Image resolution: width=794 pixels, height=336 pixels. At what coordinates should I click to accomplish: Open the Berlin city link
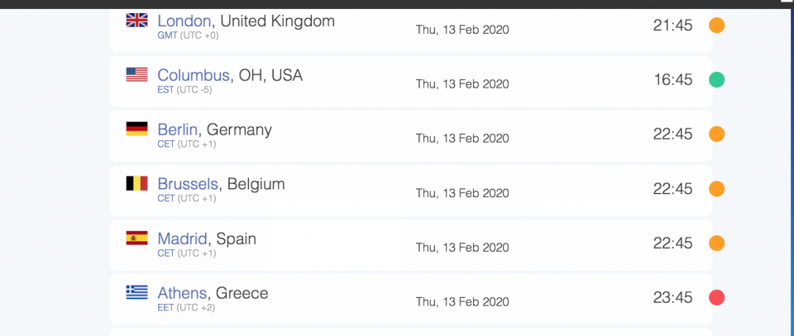coord(177,130)
